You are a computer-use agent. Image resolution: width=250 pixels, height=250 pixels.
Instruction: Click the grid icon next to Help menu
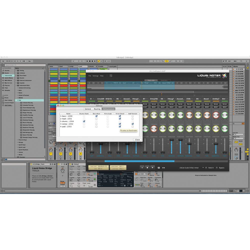coord(111,76)
